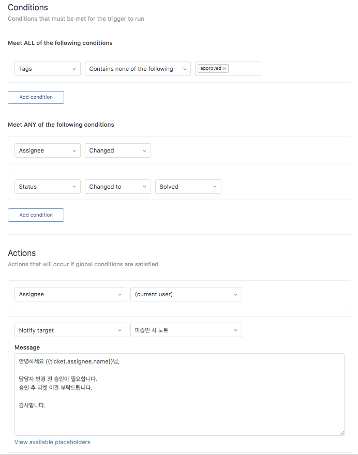
Task: Click the chevron arrow on the Tags dropdown
Action: (74, 69)
